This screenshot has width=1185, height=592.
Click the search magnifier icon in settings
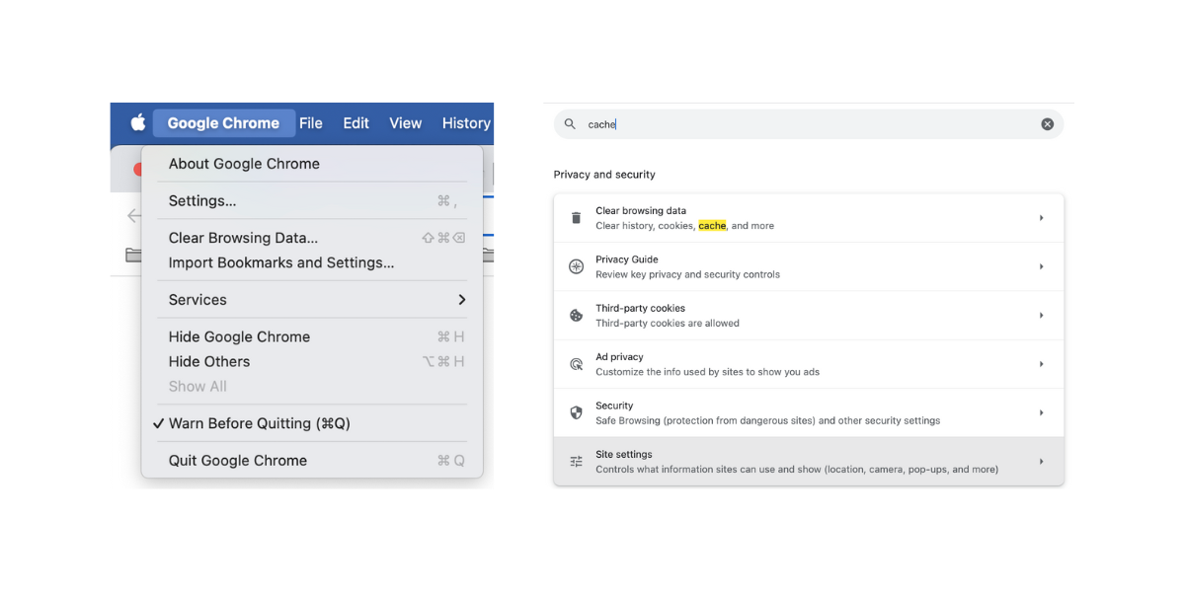coord(571,124)
